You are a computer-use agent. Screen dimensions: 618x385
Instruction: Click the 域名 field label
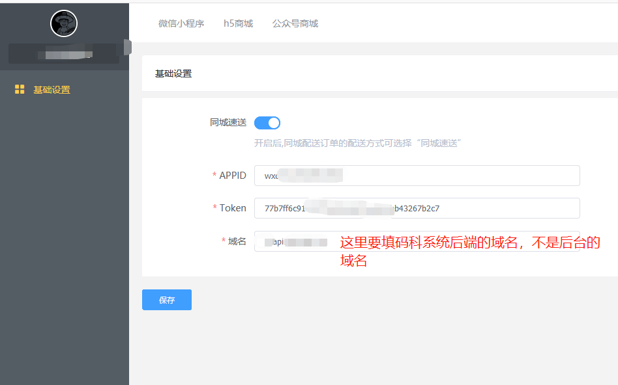pos(237,241)
